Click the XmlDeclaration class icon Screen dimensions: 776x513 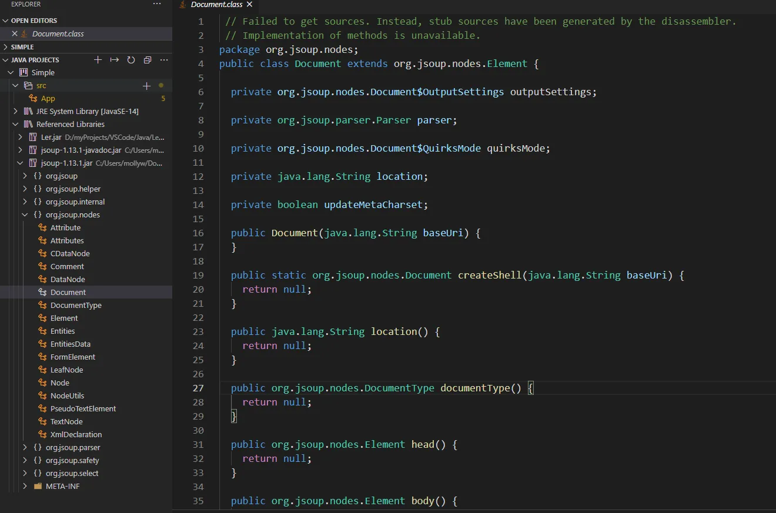point(42,435)
